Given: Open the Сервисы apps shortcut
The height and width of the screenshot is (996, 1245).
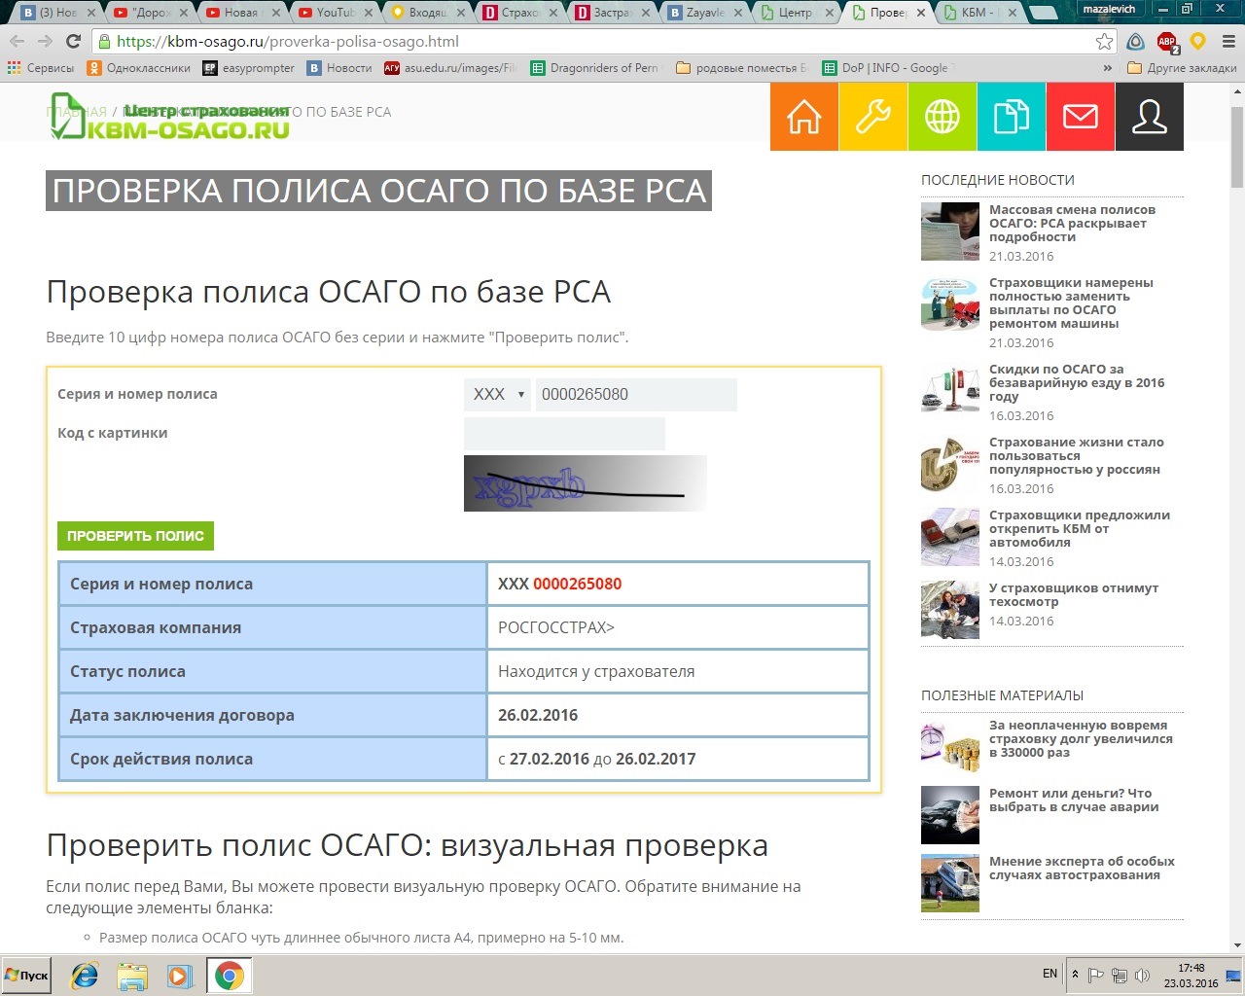Looking at the screenshot, I should click(40, 68).
